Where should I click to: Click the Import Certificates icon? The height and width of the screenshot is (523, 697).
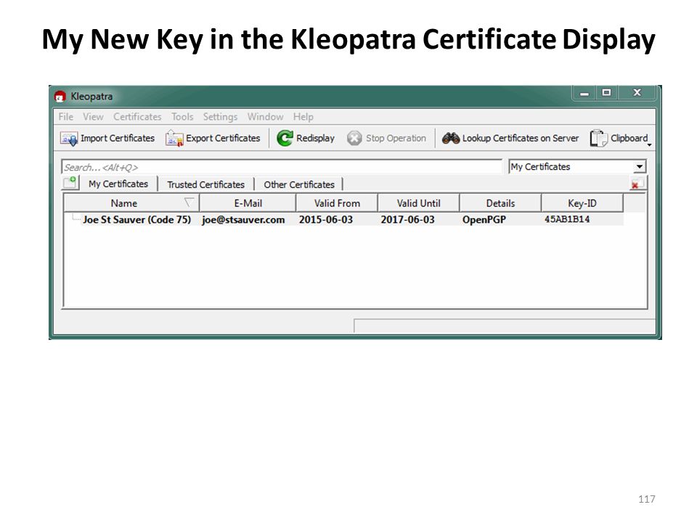point(69,139)
